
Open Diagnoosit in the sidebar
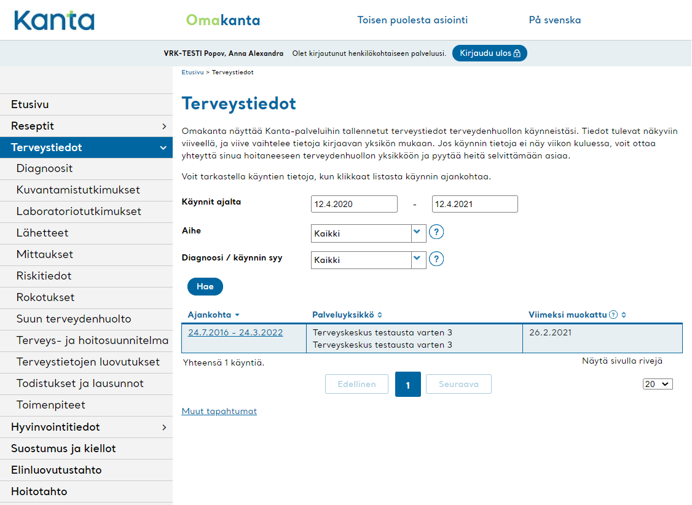tap(87, 168)
